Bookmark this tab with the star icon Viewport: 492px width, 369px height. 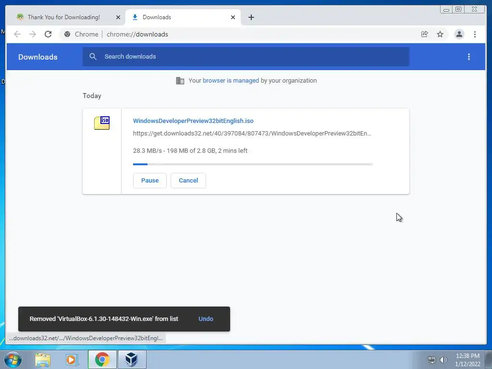[x=440, y=34]
